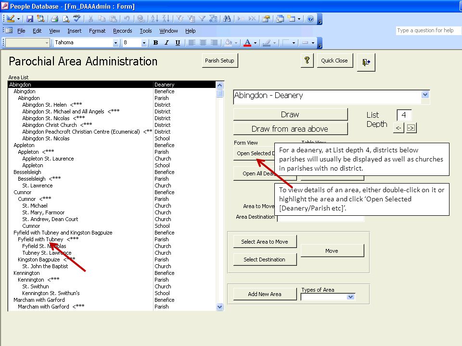Click the Copy icon

(x=102, y=19)
